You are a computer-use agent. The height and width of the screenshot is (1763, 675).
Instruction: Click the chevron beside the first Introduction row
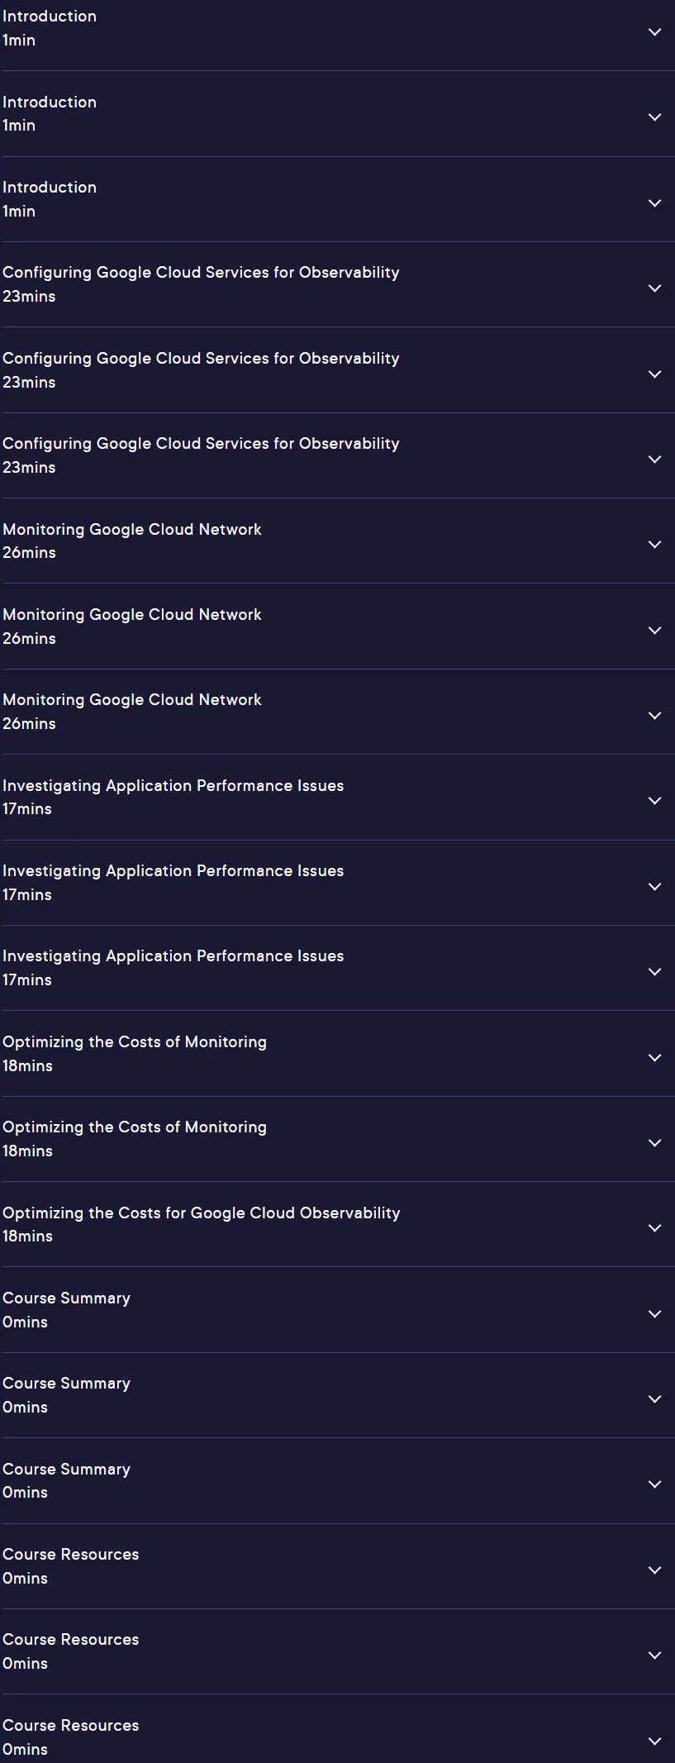tap(654, 32)
